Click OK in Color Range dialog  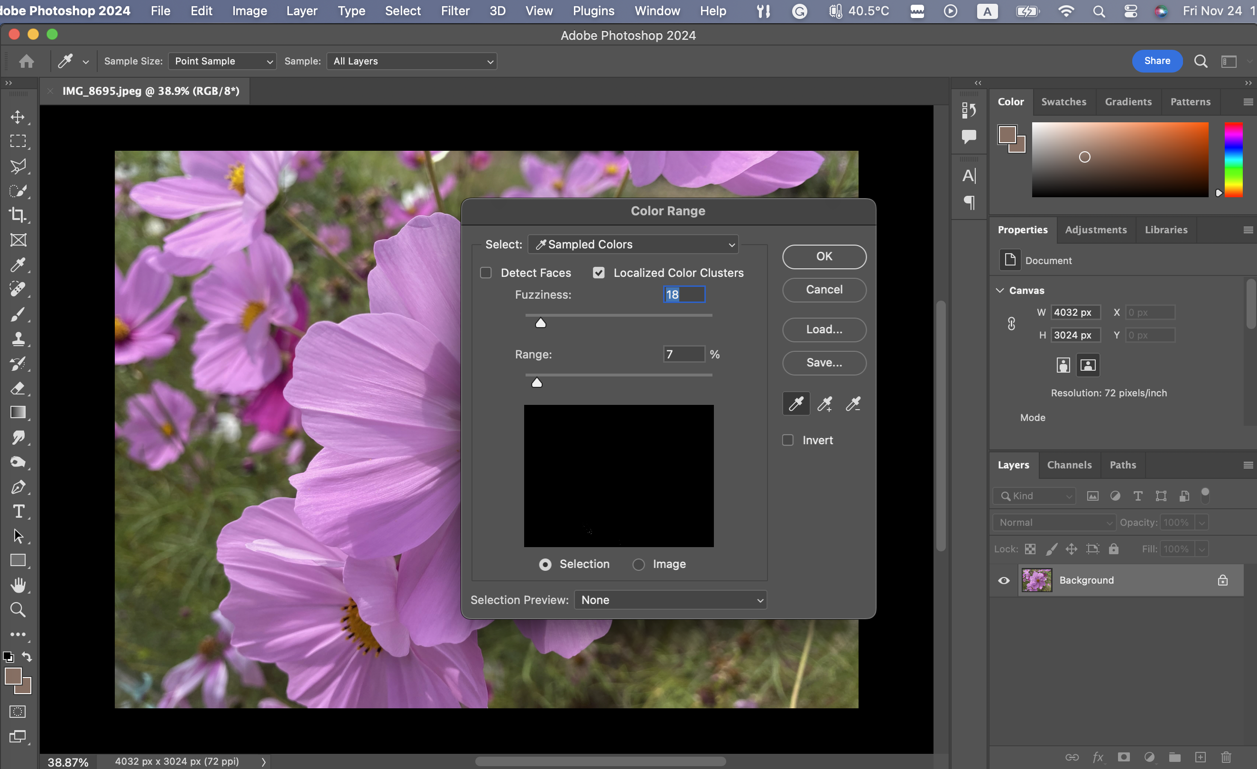(x=824, y=256)
